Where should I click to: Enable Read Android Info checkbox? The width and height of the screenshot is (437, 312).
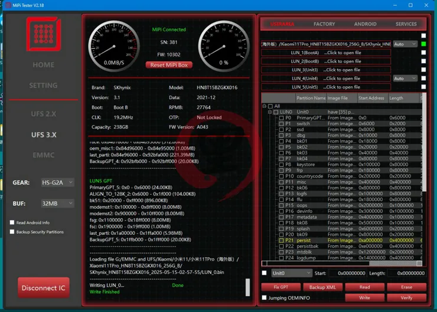pyautogui.click(x=12, y=222)
